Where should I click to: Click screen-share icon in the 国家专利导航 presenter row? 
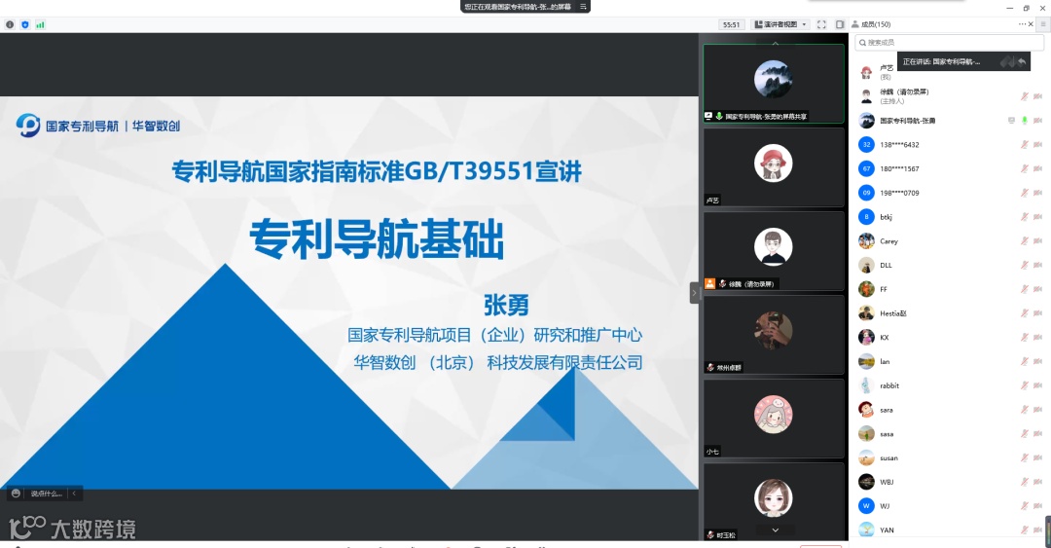tap(1011, 121)
